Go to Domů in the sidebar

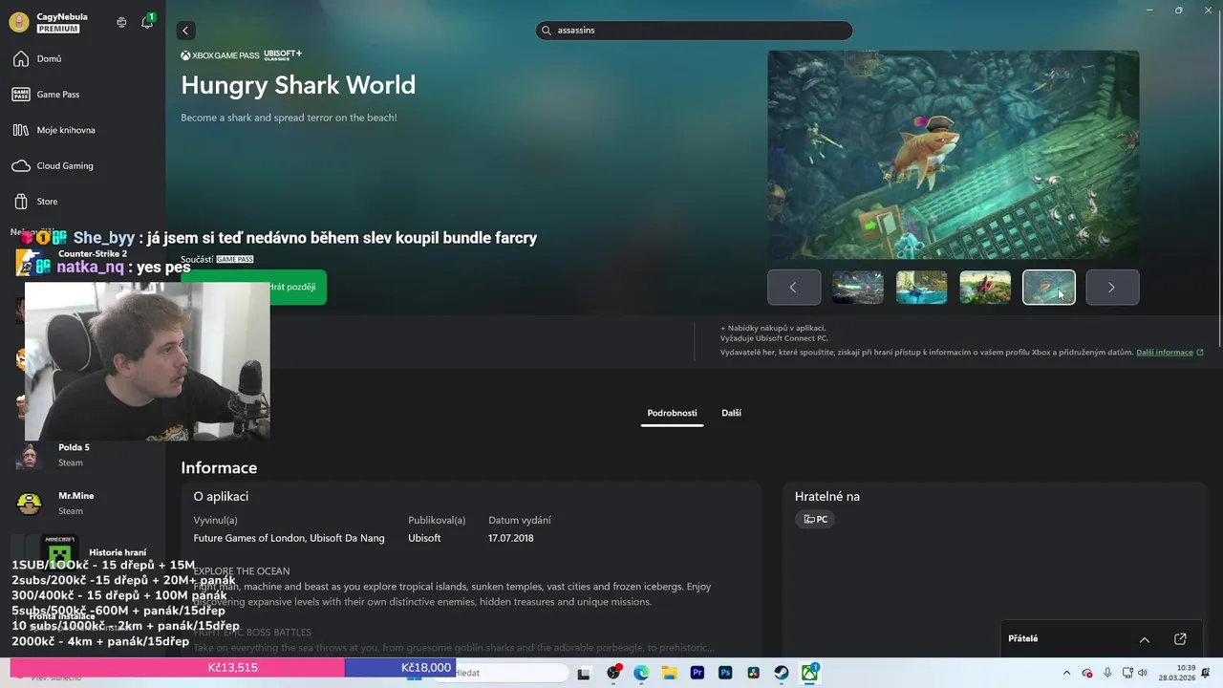[x=82, y=59]
